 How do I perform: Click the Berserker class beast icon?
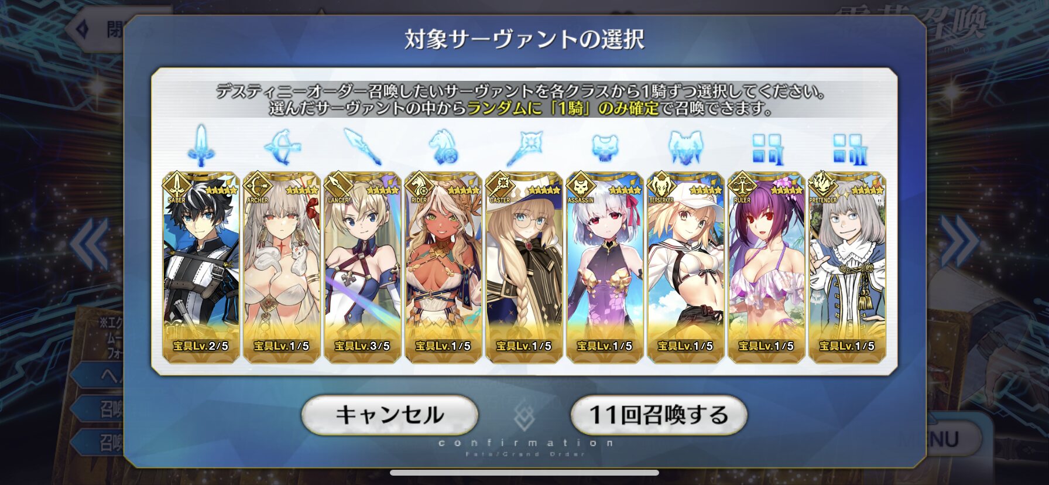(x=685, y=147)
